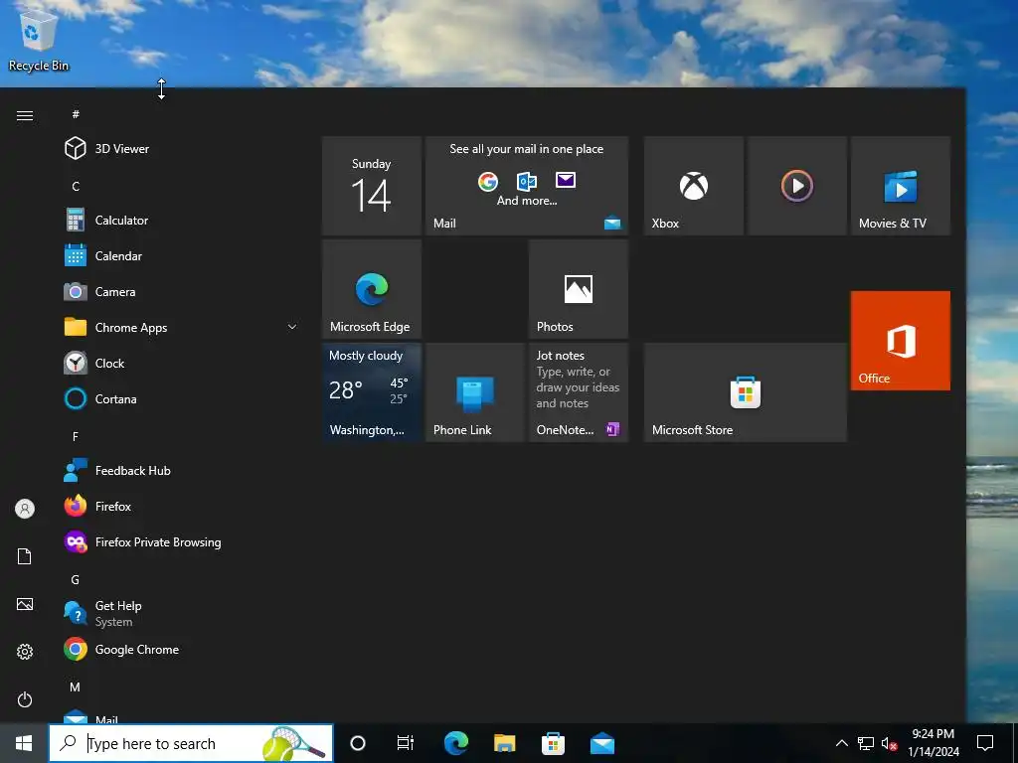Open Documents from the Start sidebar

point(25,556)
